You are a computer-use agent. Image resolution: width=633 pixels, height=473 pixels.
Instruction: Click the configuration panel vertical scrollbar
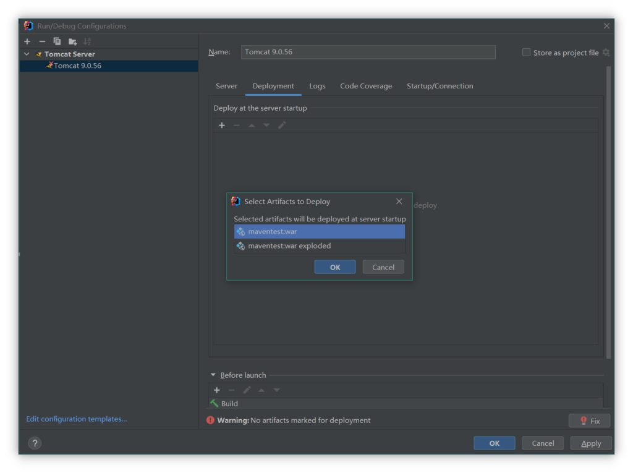608,212
